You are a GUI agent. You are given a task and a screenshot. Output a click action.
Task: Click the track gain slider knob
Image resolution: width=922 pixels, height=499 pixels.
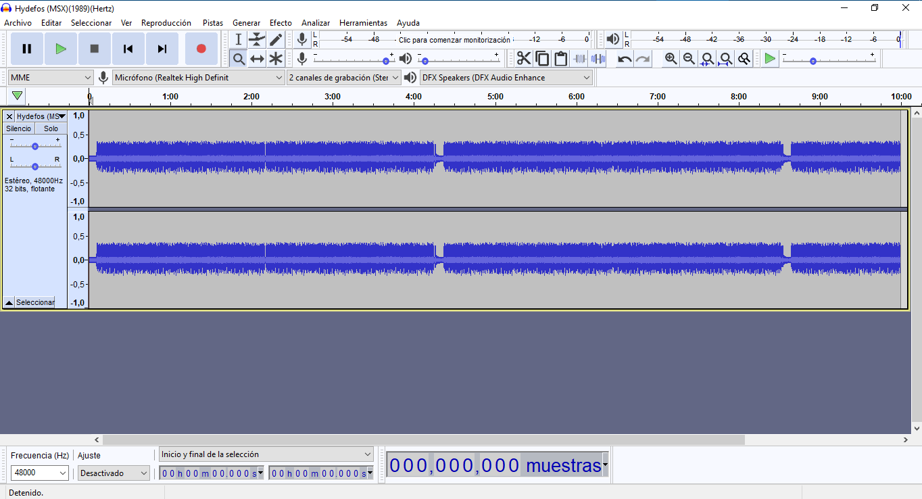(35, 146)
